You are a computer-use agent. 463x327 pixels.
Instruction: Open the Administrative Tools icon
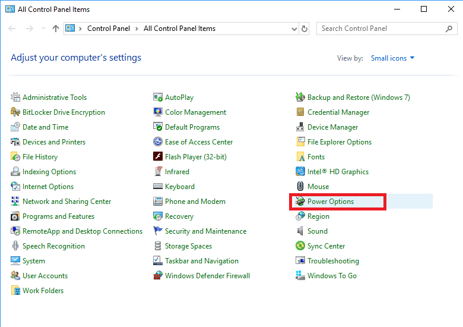click(x=15, y=98)
